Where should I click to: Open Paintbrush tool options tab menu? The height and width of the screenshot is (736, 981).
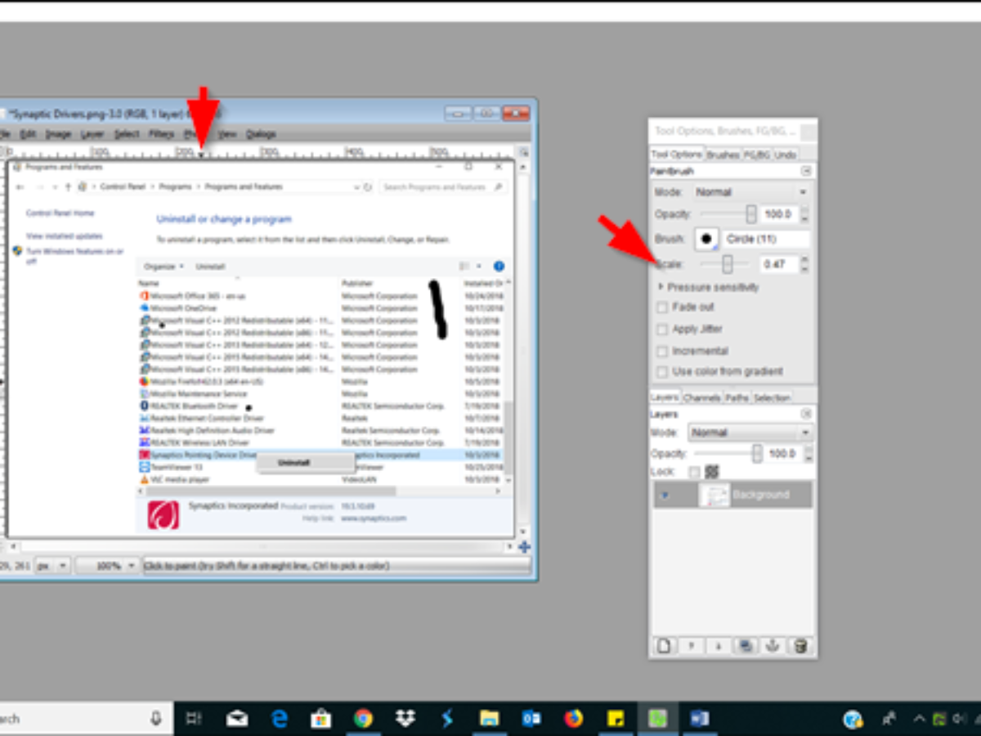(806, 171)
